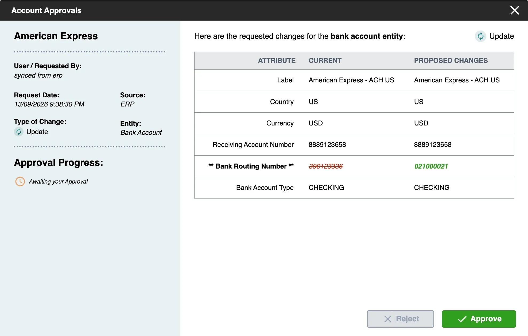Click the proposed Currency value USD
Screen dimensions: 528x336
[421, 123]
